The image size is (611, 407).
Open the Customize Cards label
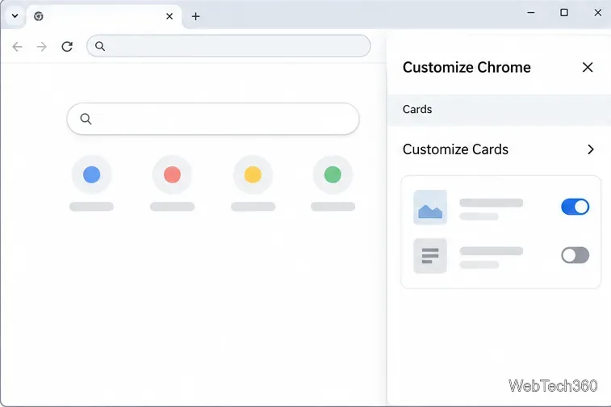pyautogui.click(x=455, y=149)
